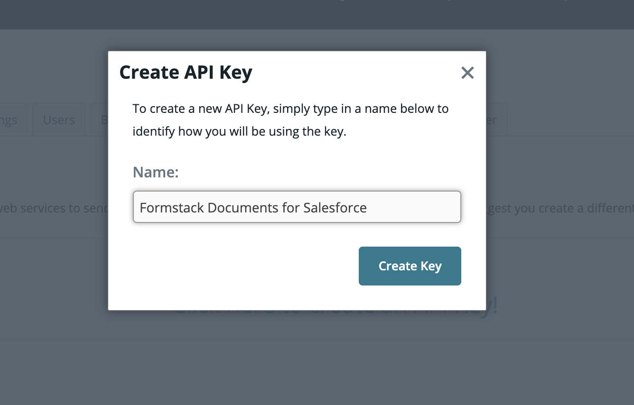Click the tab ending in "er" at right

click(496, 120)
